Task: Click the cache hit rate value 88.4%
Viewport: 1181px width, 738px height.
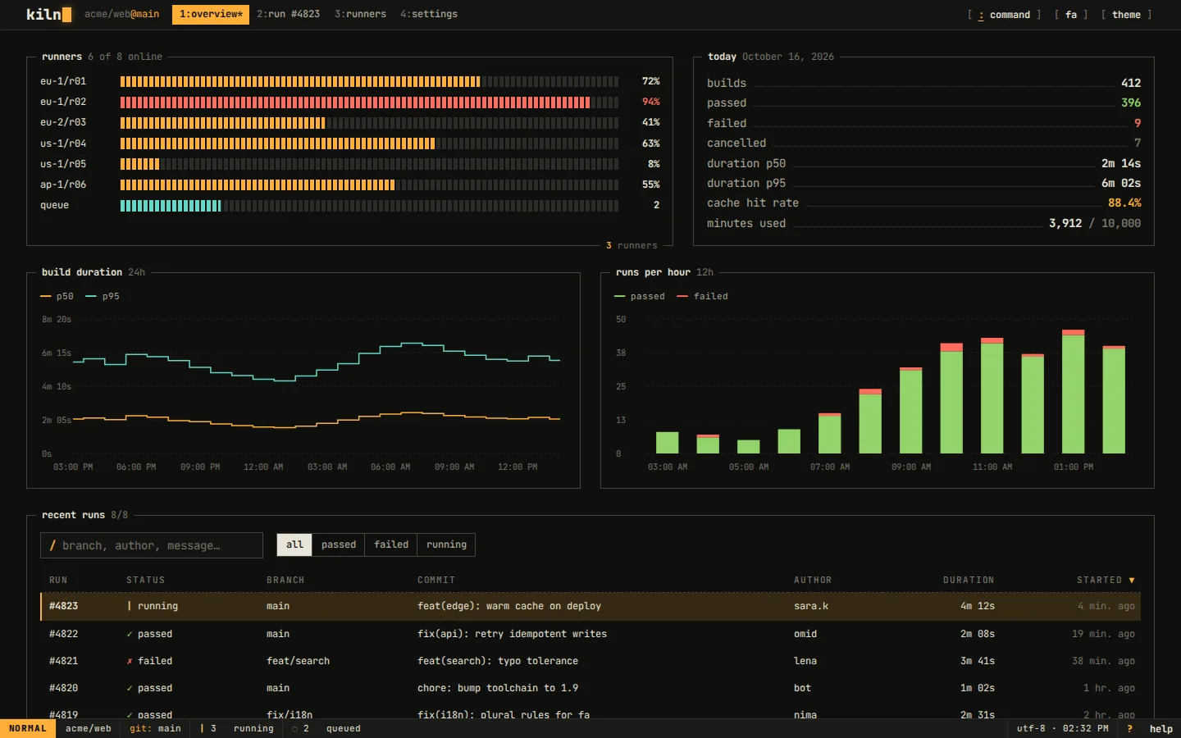Action: pyautogui.click(x=1124, y=203)
